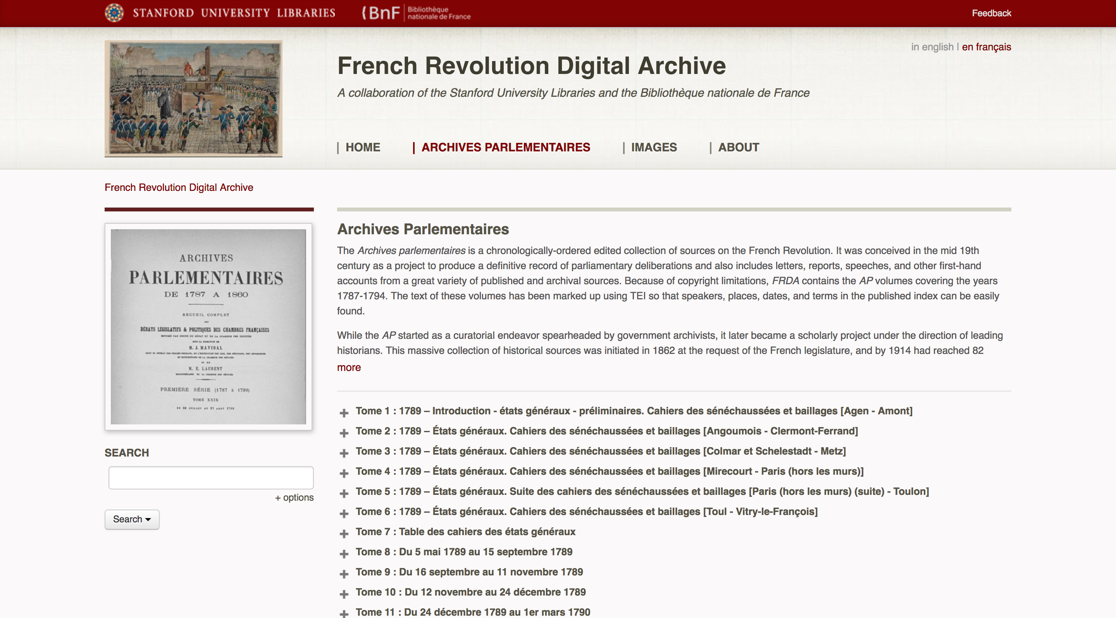The image size is (1116, 618).
Task: Click the Stanford University Libraries seal icon
Action: pos(114,12)
